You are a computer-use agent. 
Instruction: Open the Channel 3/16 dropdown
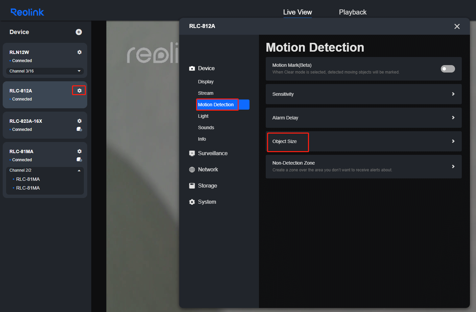pos(45,71)
